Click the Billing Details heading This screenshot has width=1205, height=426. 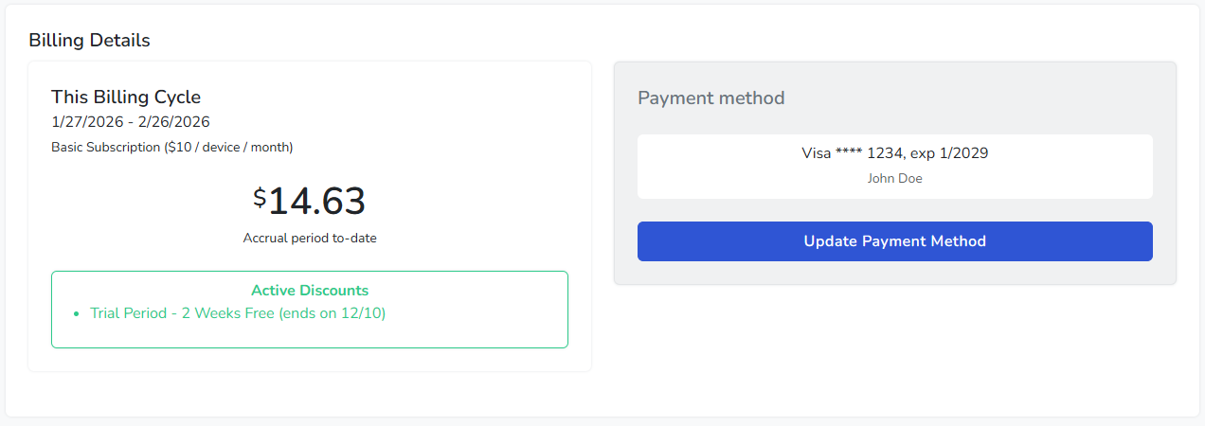click(x=89, y=40)
